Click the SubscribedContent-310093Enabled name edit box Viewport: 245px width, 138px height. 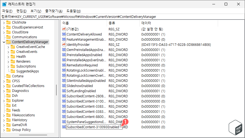[x=94, y=127]
